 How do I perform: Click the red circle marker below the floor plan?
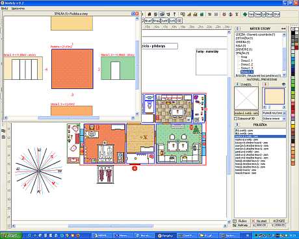click(135, 168)
